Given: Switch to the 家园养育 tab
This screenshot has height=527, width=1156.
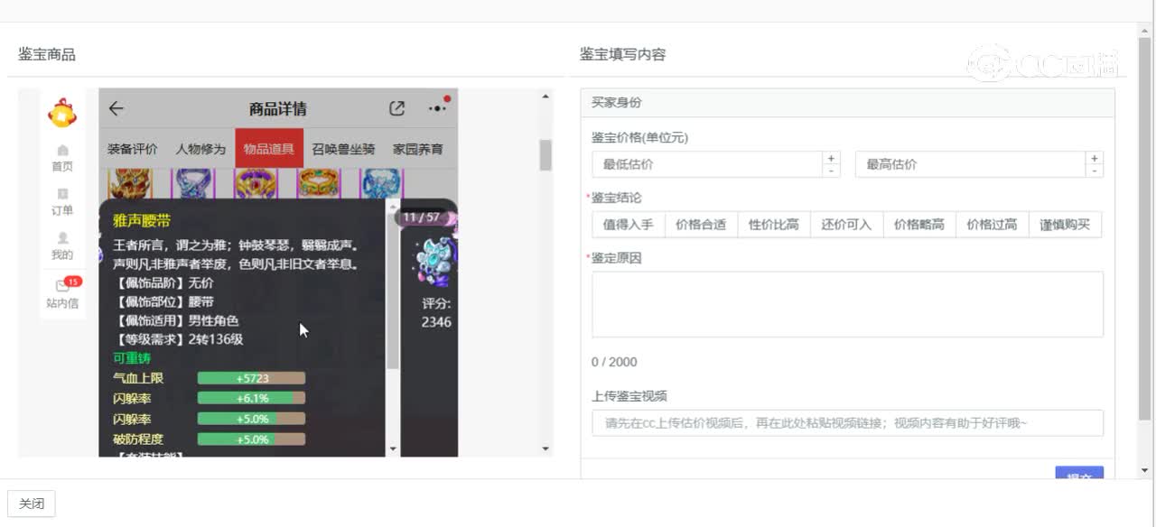Looking at the screenshot, I should [418, 149].
